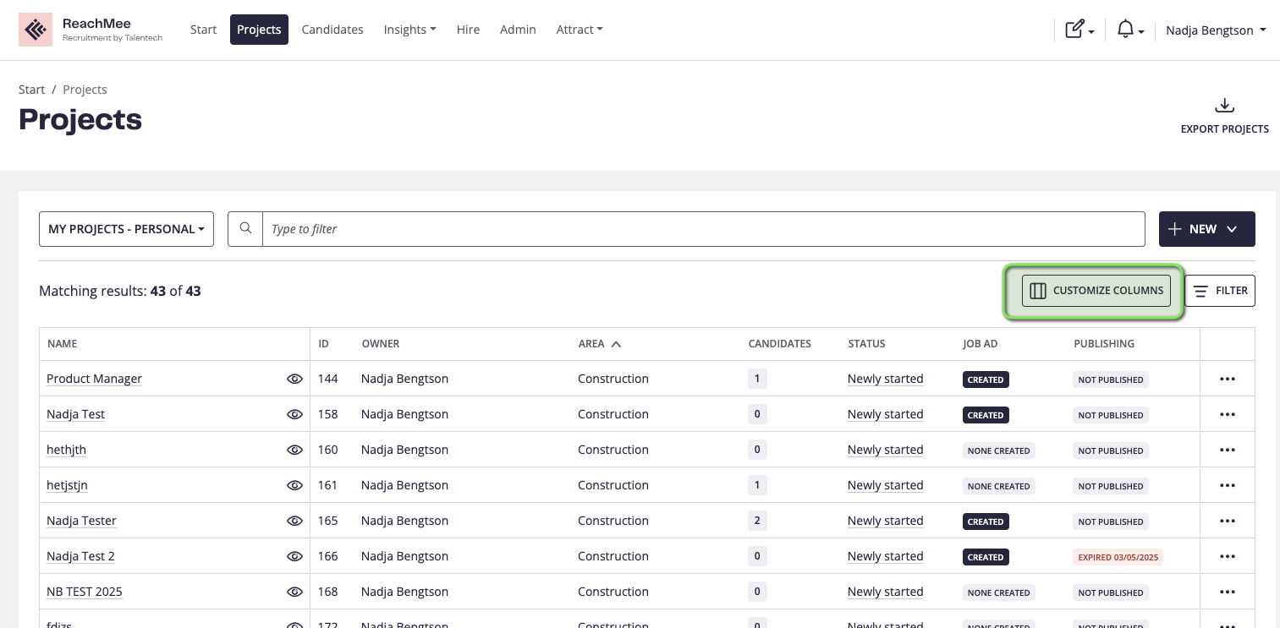
Task: Open the Filter button
Action: [1219, 291]
